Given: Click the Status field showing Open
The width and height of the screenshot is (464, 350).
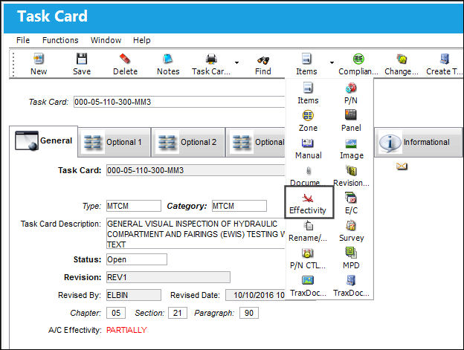Looking at the screenshot, I should point(137,259).
